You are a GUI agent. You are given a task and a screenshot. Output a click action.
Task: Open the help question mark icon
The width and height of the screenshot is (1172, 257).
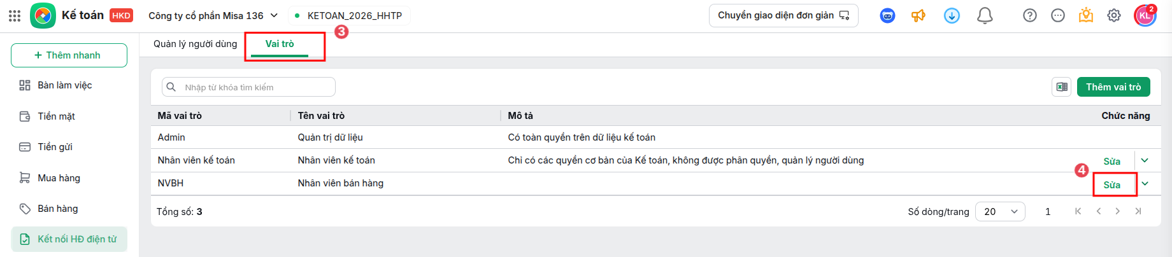pyautogui.click(x=1030, y=16)
